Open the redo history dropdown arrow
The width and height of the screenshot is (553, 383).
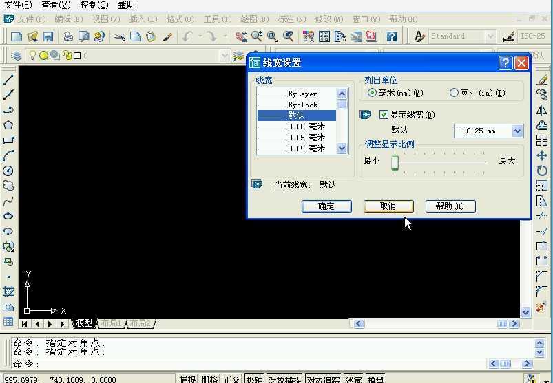point(225,36)
